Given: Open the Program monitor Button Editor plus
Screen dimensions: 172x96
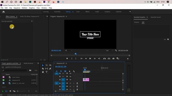Looking at the screenshot, I should tap(128, 59).
